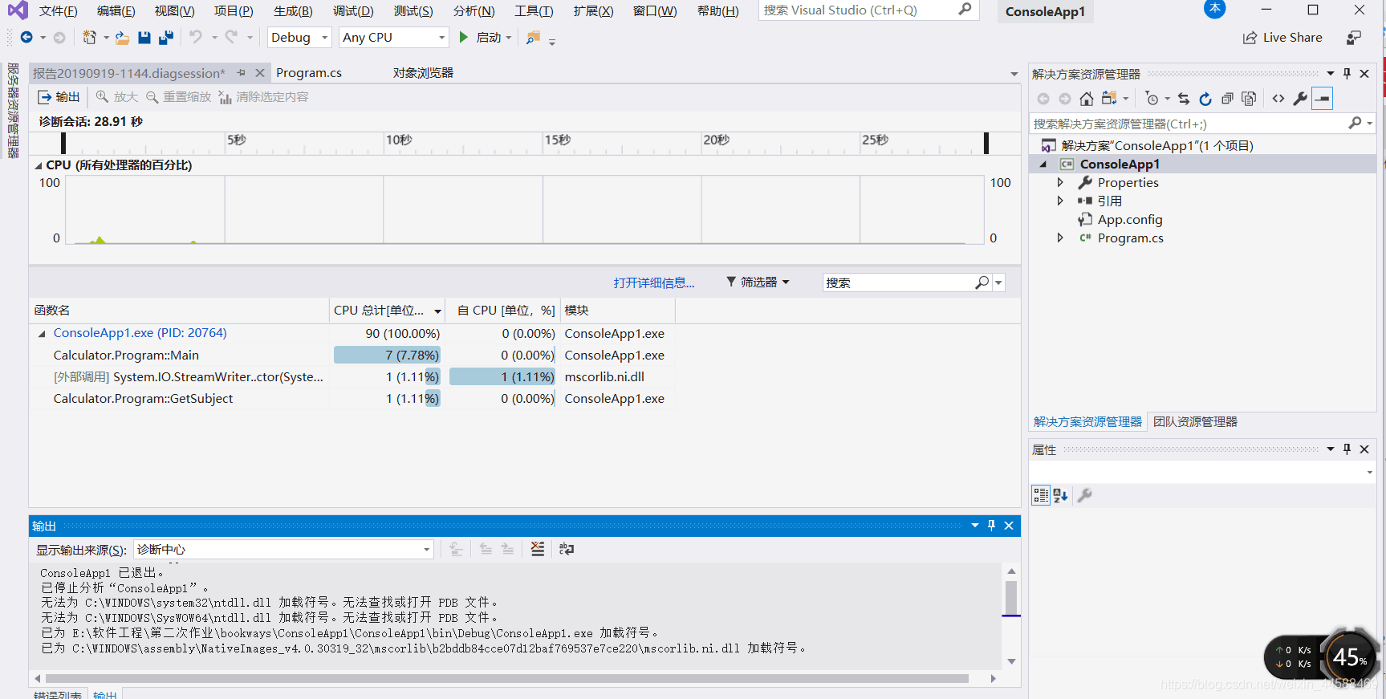
Task: Toggle the preview selected items icon
Action: pos(1323,99)
